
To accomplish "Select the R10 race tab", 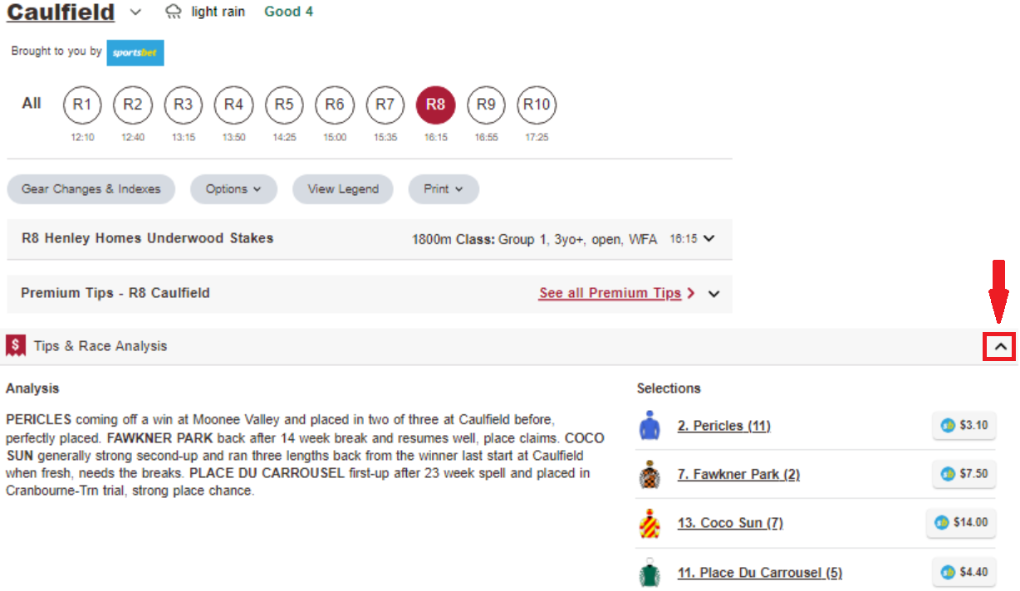I will click(x=537, y=105).
